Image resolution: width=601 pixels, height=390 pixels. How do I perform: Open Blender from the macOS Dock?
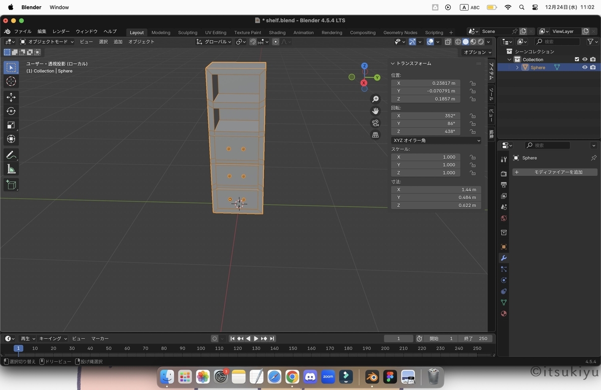click(x=372, y=376)
